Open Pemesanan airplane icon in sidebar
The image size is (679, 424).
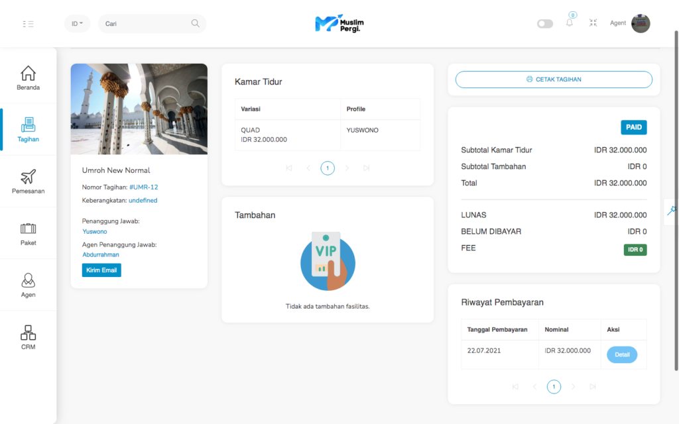(x=28, y=181)
